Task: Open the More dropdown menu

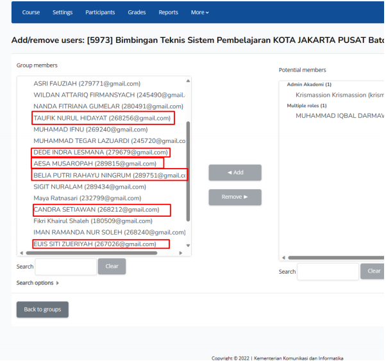Action: tap(199, 12)
